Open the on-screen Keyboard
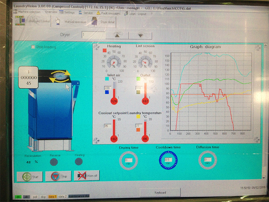269x202 pixels. click(160, 193)
